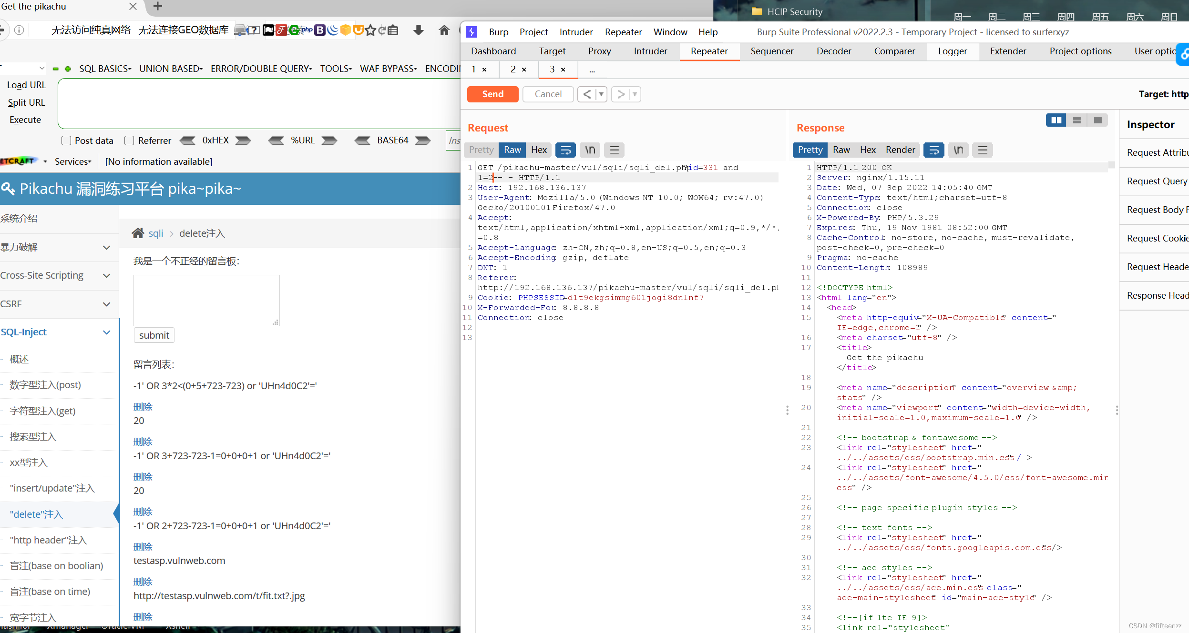Viewport: 1189px width, 633px height.
Task: Click the bookmark star icon in browser toolbar
Action: click(x=370, y=30)
